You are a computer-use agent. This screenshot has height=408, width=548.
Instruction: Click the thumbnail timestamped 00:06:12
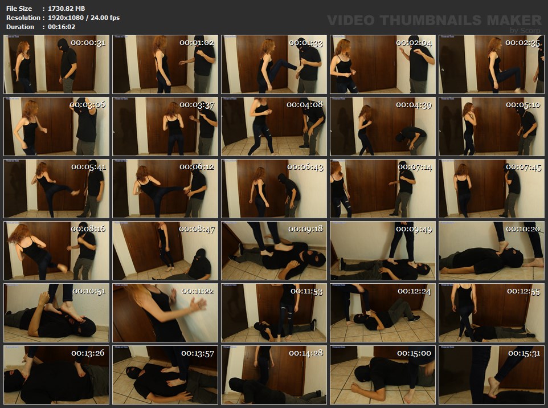pos(165,189)
